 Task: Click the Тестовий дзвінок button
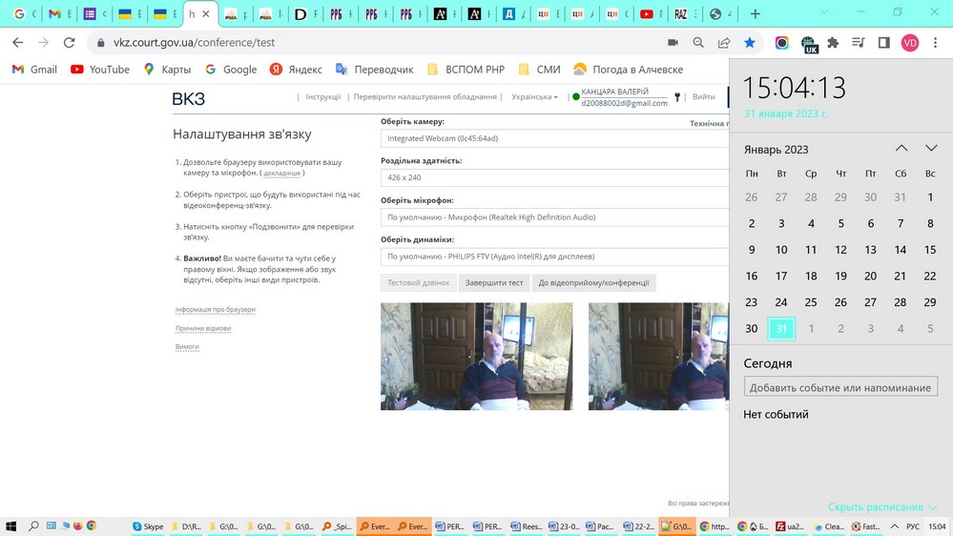pos(418,282)
